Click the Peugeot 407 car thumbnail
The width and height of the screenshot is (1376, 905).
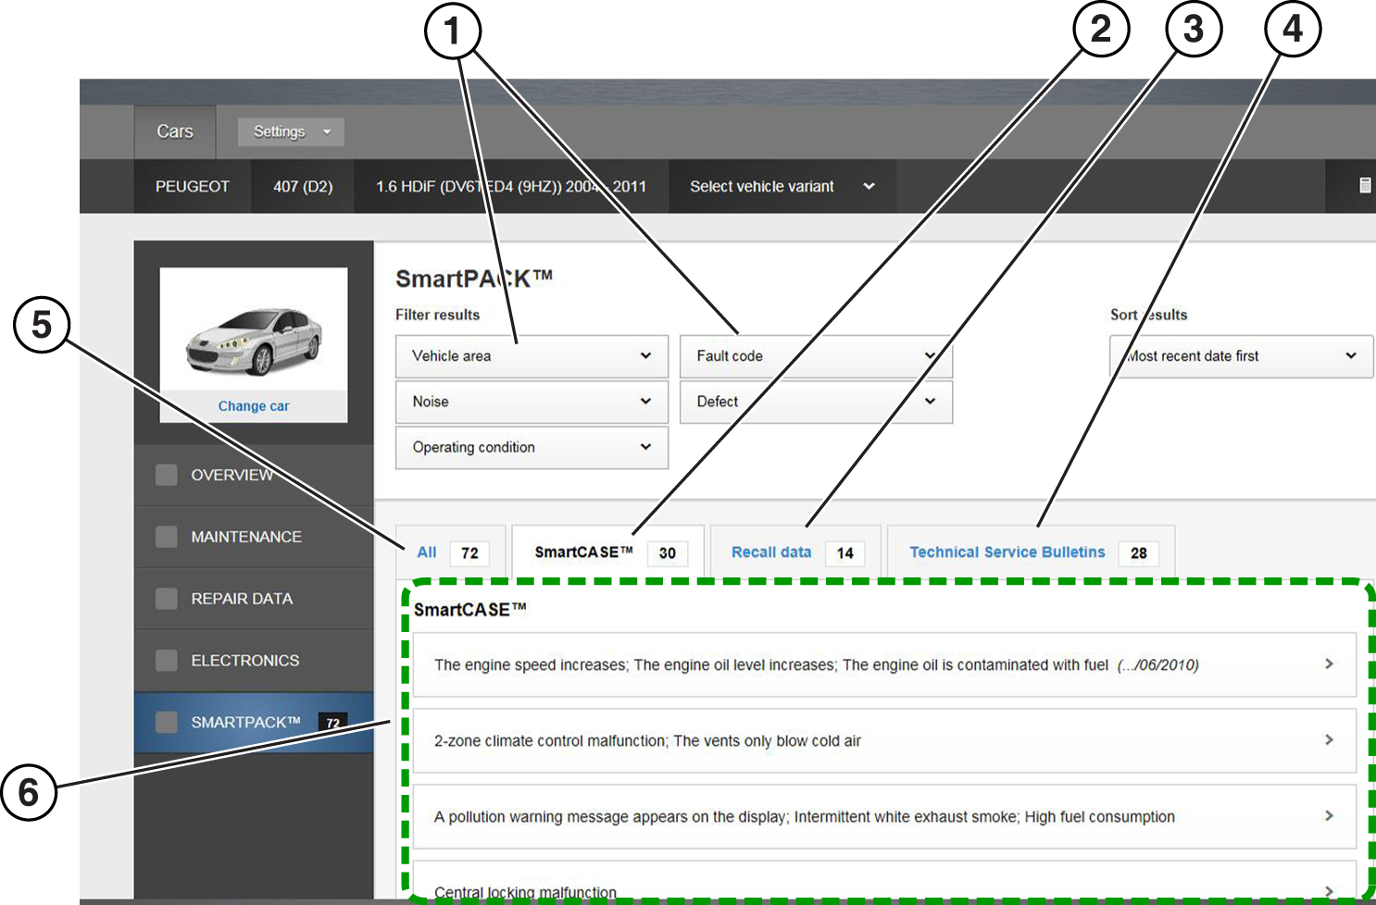click(x=254, y=340)
